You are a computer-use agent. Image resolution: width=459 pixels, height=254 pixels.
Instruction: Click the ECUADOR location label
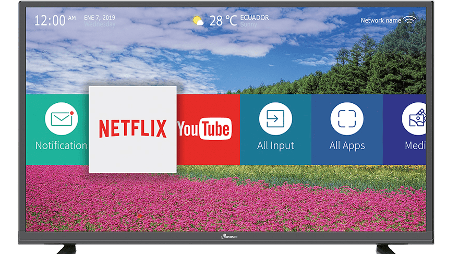click(x=255, y=18)
